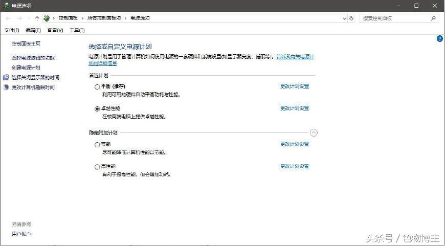Image resolution: width=445 pixels, height=246 pixels.
Task: Click the 控制面板 breadcrumb
Action: (68, 18)
